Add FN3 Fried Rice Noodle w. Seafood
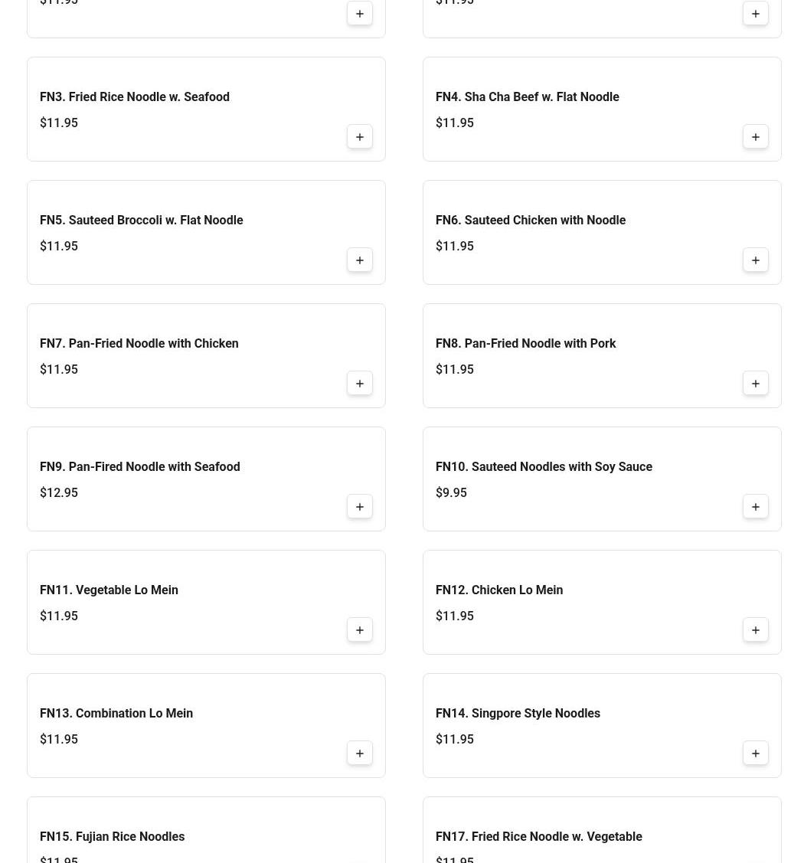This screenshot has width=804, height=863. [359, 136]
